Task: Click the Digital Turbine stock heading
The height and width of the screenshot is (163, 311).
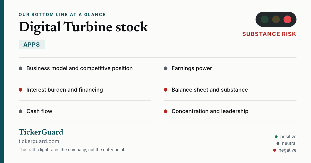Action: coord(83,27)
